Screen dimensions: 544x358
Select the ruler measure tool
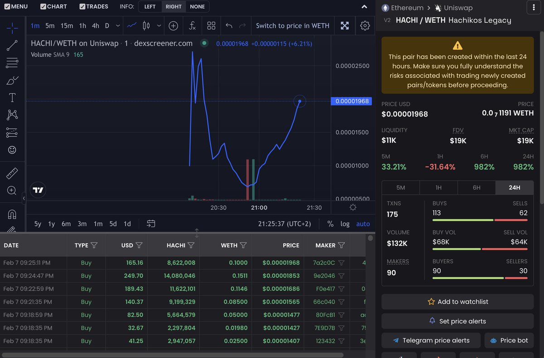pyautogui.click(x=12, y=173)
